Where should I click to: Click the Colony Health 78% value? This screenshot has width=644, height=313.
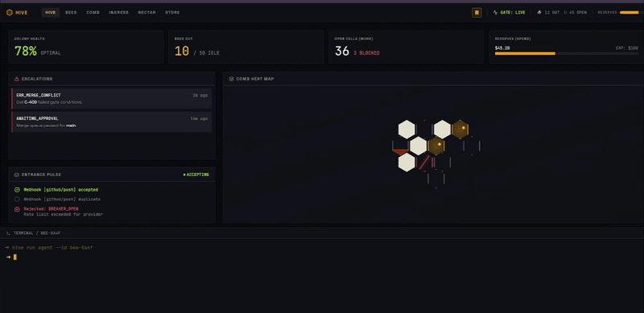click(x=26, y=51)
